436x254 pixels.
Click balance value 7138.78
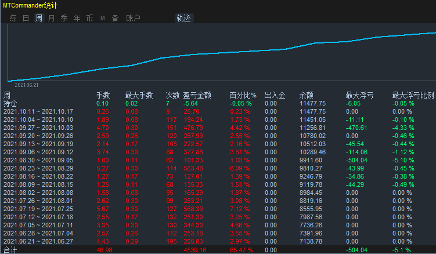[311, 241]
